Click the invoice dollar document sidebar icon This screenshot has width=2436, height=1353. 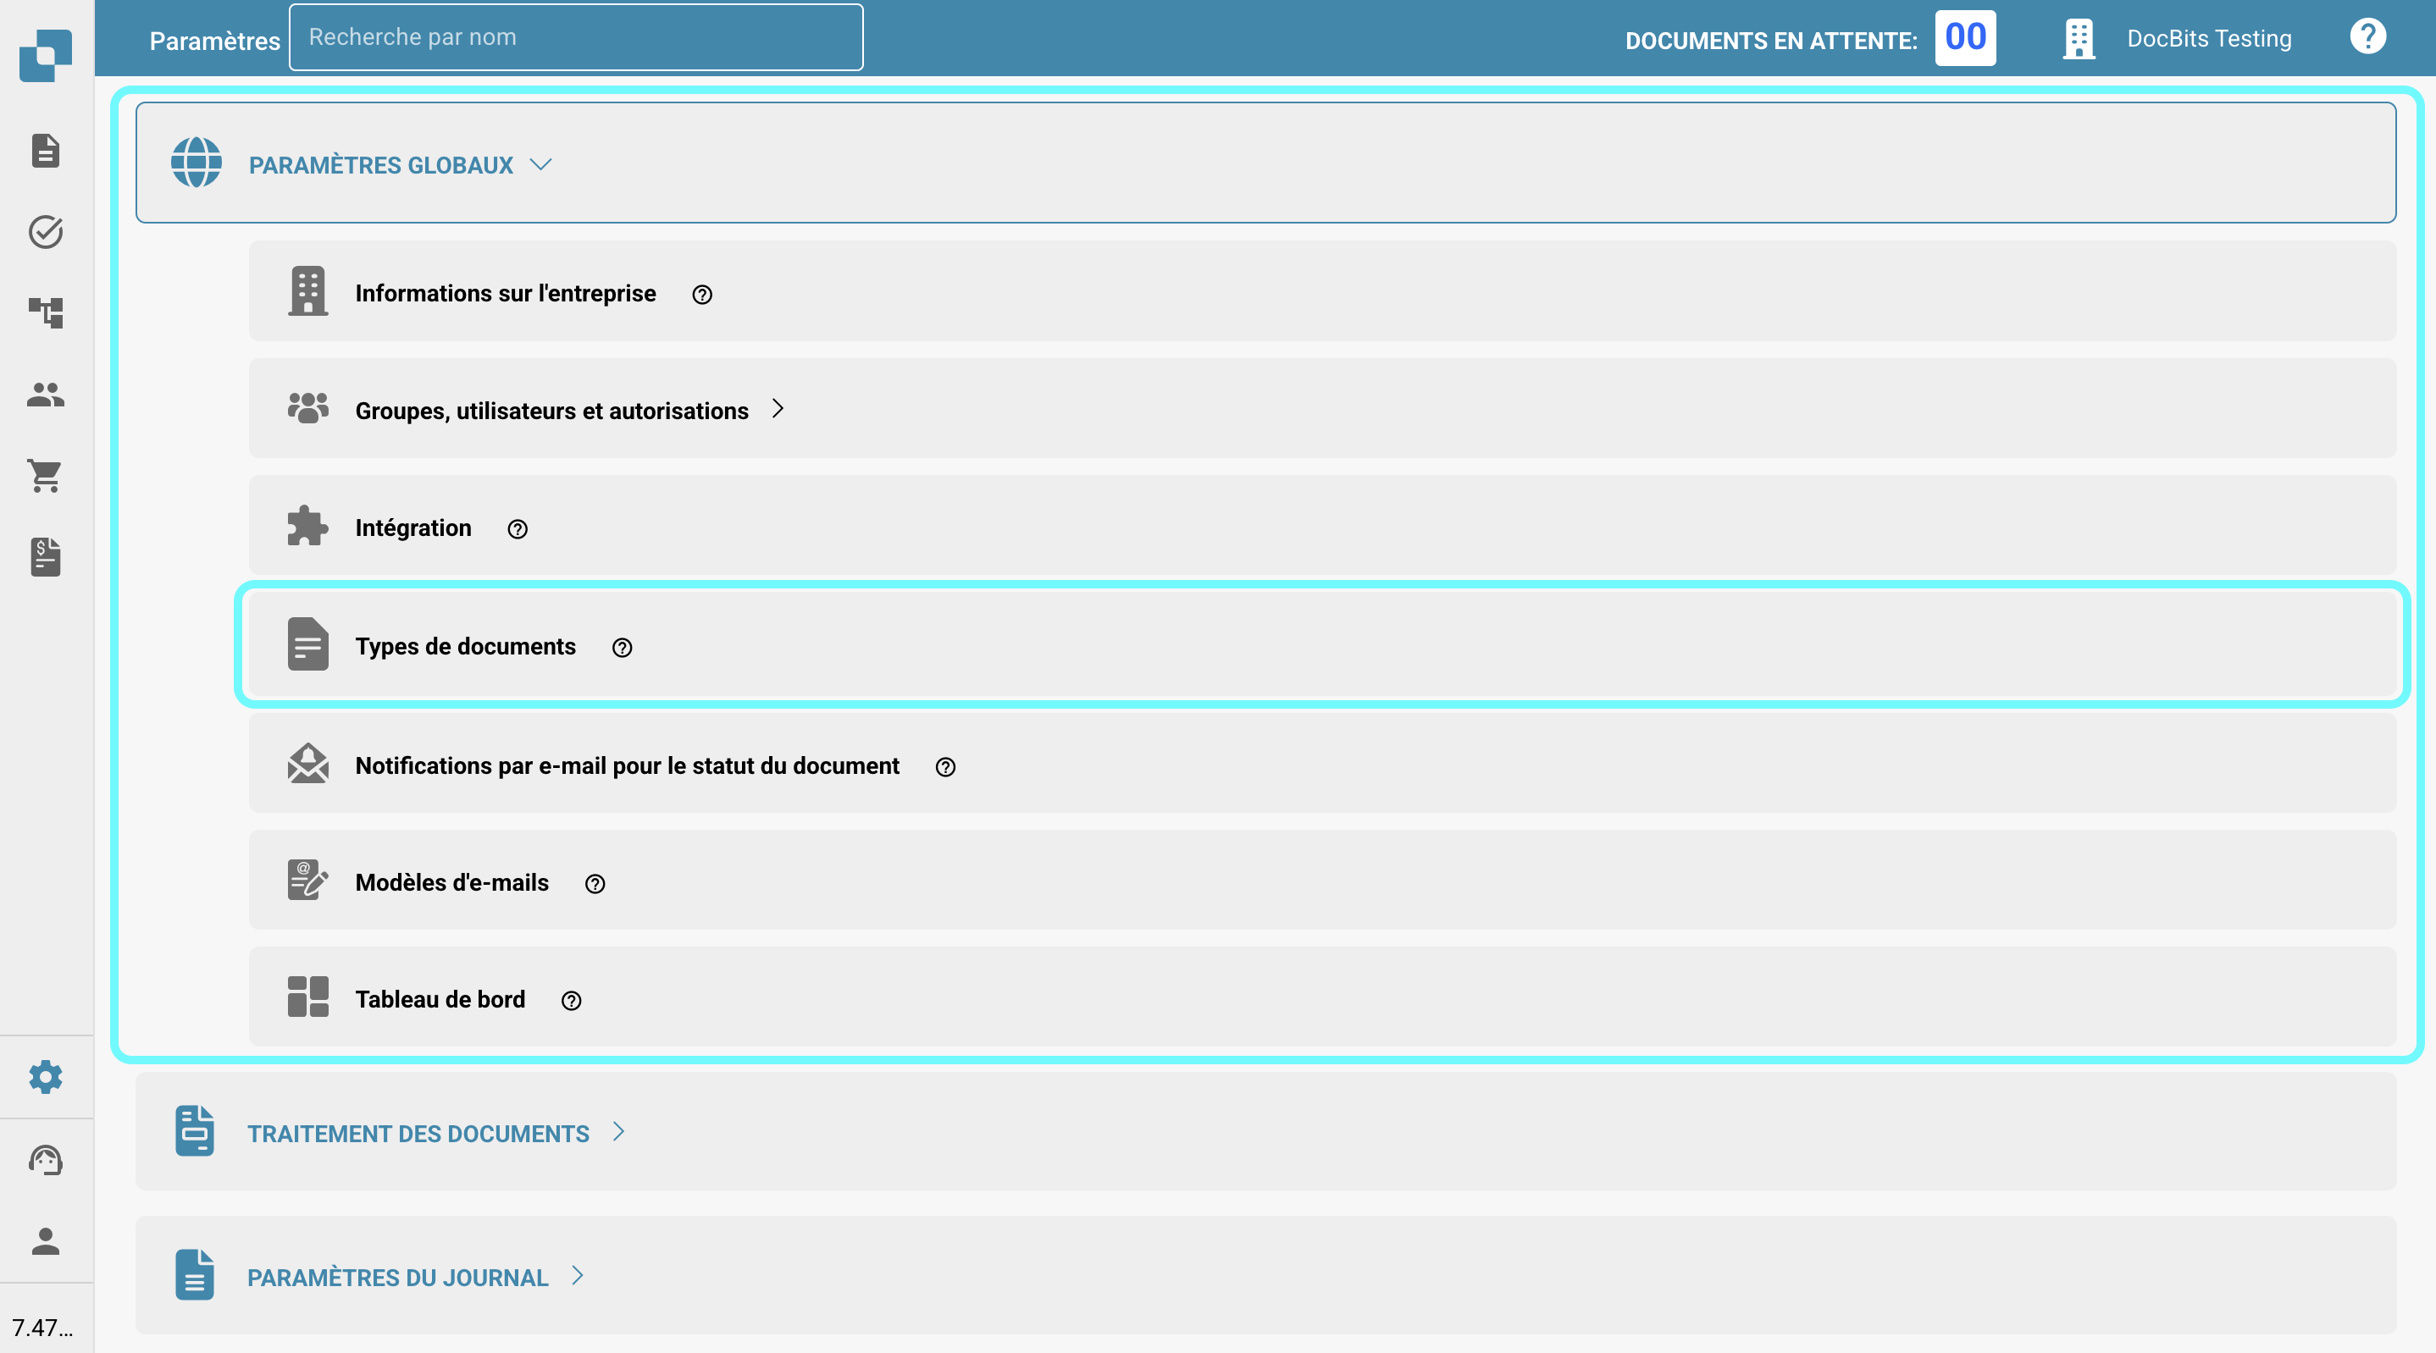pos(46,556)
